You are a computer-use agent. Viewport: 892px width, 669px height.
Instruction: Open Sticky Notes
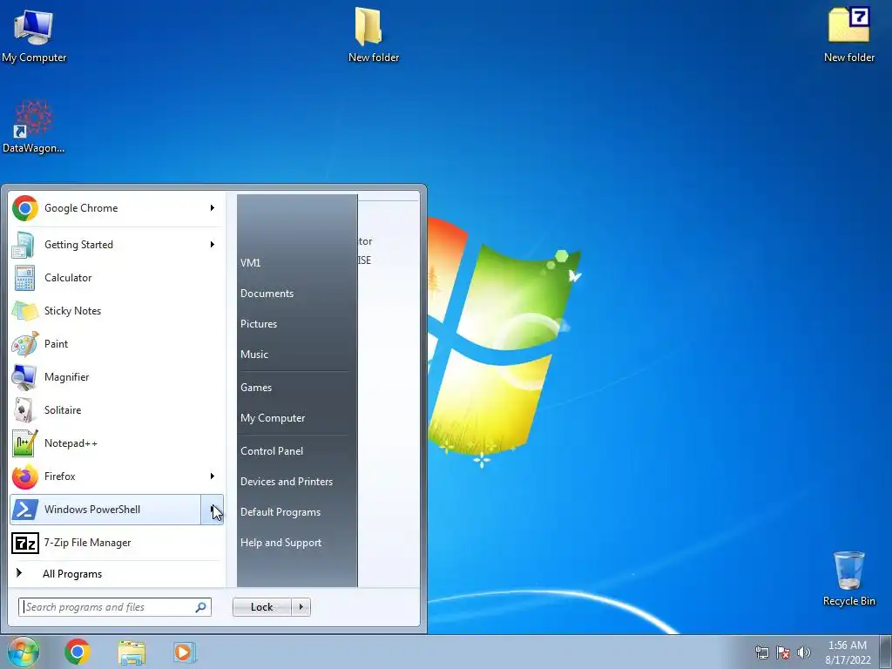117,311
